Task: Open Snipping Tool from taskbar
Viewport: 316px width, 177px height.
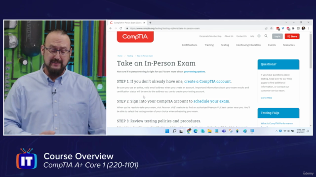Action: pos(231,131)
